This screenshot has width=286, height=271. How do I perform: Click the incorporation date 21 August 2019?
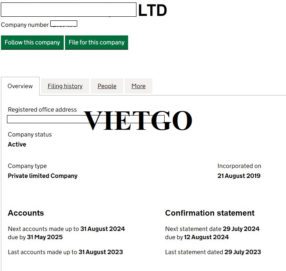click(x=239, y=176)
